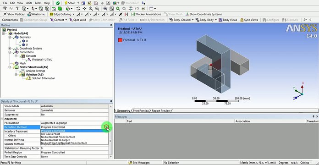Open the Tools menu
This screenshot has width=319, height=165.
click(x=38, y=3)
